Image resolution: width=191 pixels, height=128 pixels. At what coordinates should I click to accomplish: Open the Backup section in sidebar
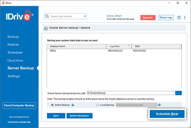click(13, 37)
